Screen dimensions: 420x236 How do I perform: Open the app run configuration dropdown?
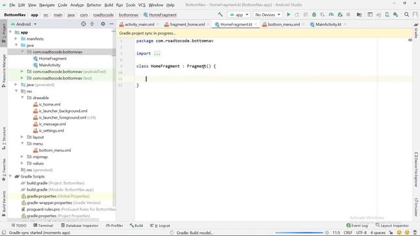click(239, 14)
